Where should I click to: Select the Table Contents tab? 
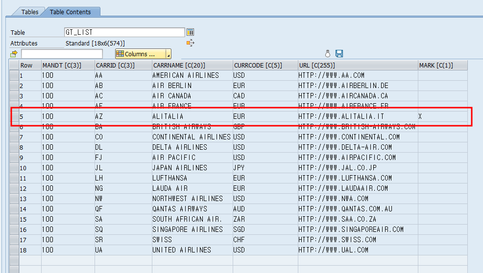(70, 12)
